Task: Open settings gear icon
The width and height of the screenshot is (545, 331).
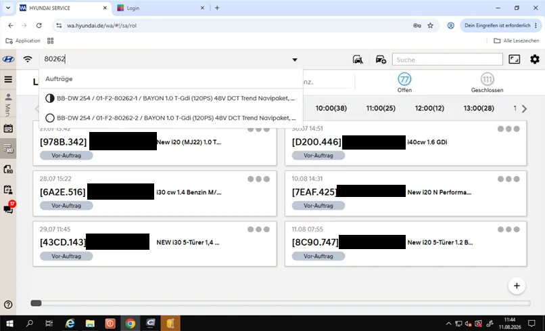Action: point(535,59)
